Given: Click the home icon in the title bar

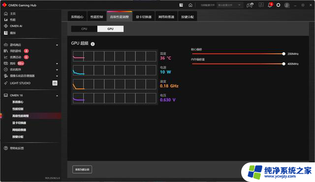Looking at the screenshot, I should tap(190, 5).
